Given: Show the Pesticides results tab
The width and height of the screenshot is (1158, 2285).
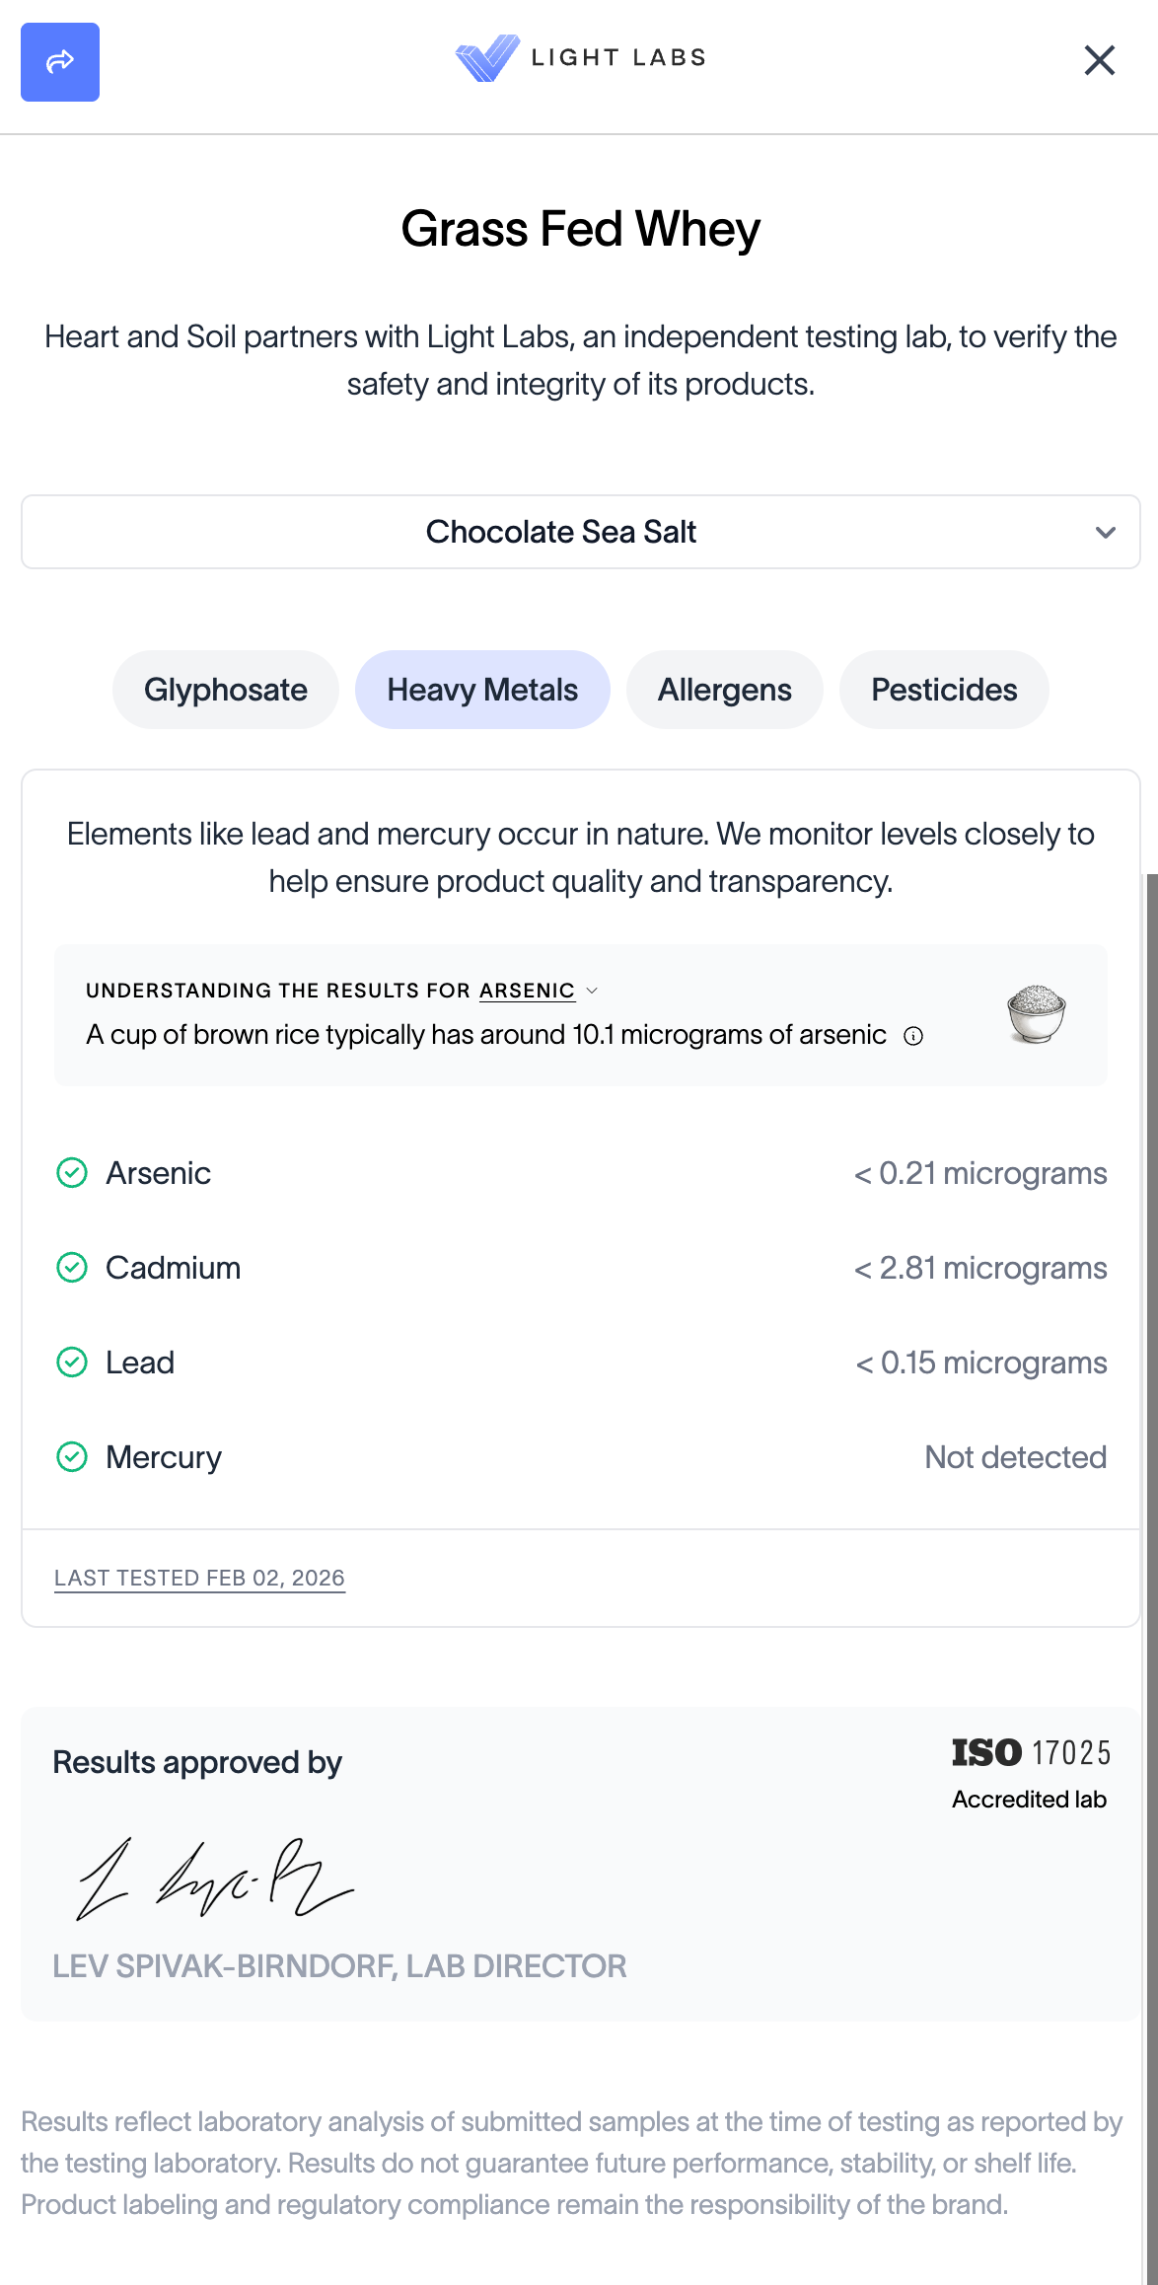Looking at the screenshot, I should [x=944, y=690].
